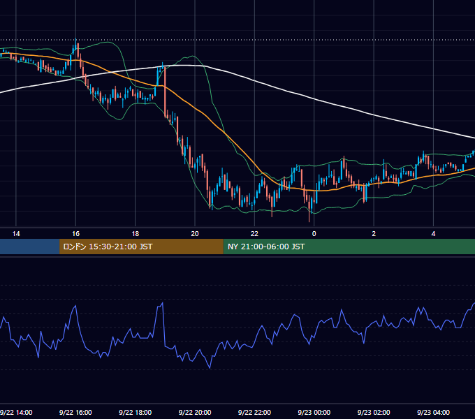Click the 18 hour axis label

coord(135,234)
